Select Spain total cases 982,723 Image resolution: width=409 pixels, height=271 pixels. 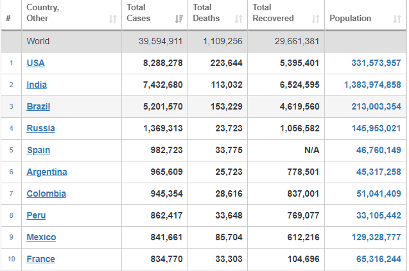[x=166, y=150]
